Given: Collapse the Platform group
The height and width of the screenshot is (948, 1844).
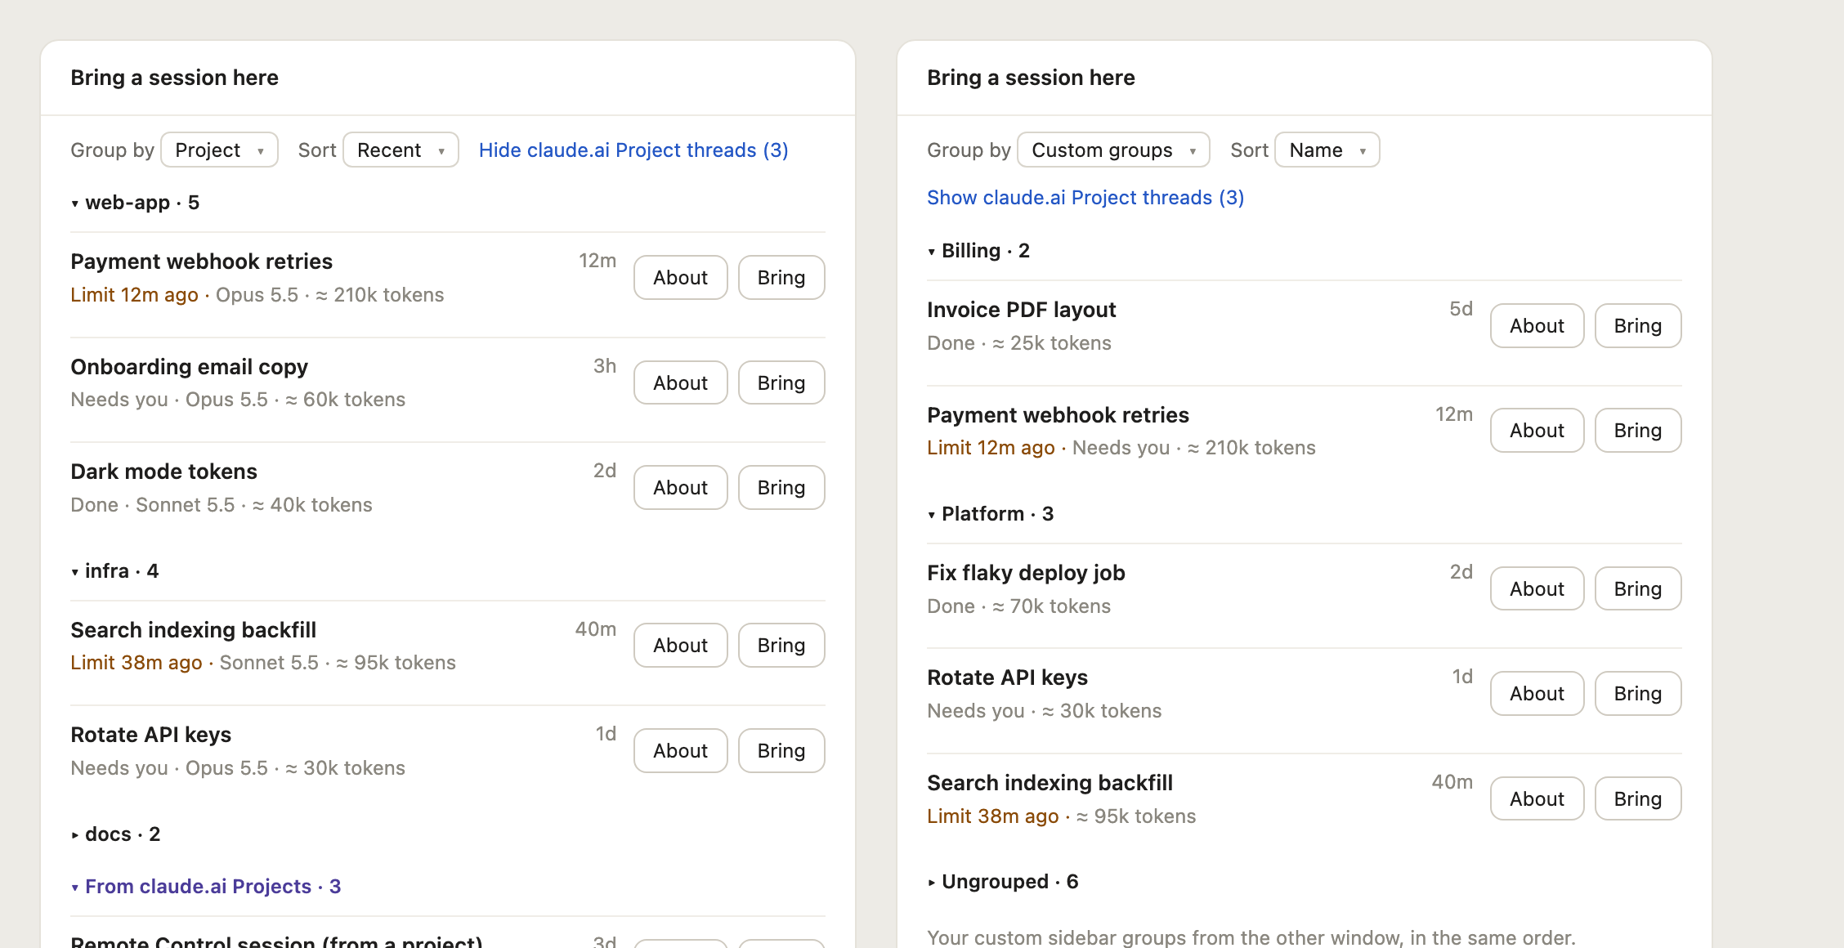Looking at the screenshot, I should [x=991, y=514].
